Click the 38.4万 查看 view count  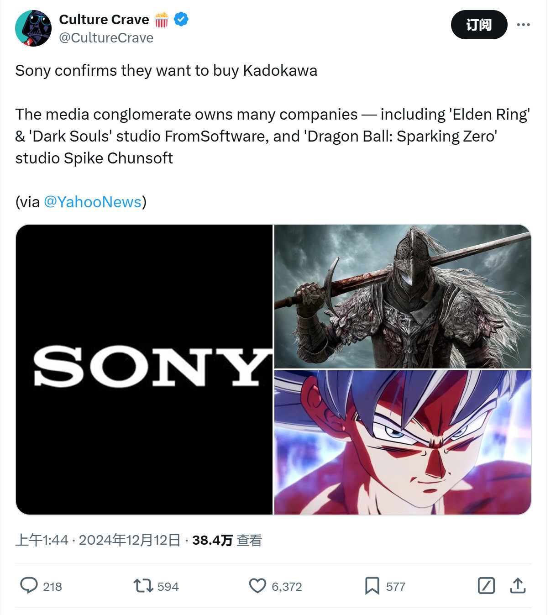[227, 541]
